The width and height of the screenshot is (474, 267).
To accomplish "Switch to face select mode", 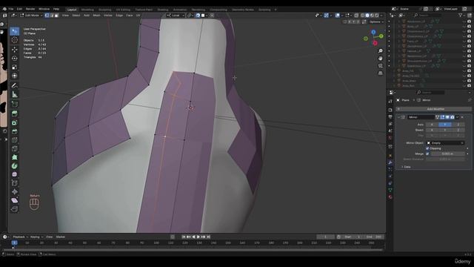I will pyautogui.click(x=56, y=15).
